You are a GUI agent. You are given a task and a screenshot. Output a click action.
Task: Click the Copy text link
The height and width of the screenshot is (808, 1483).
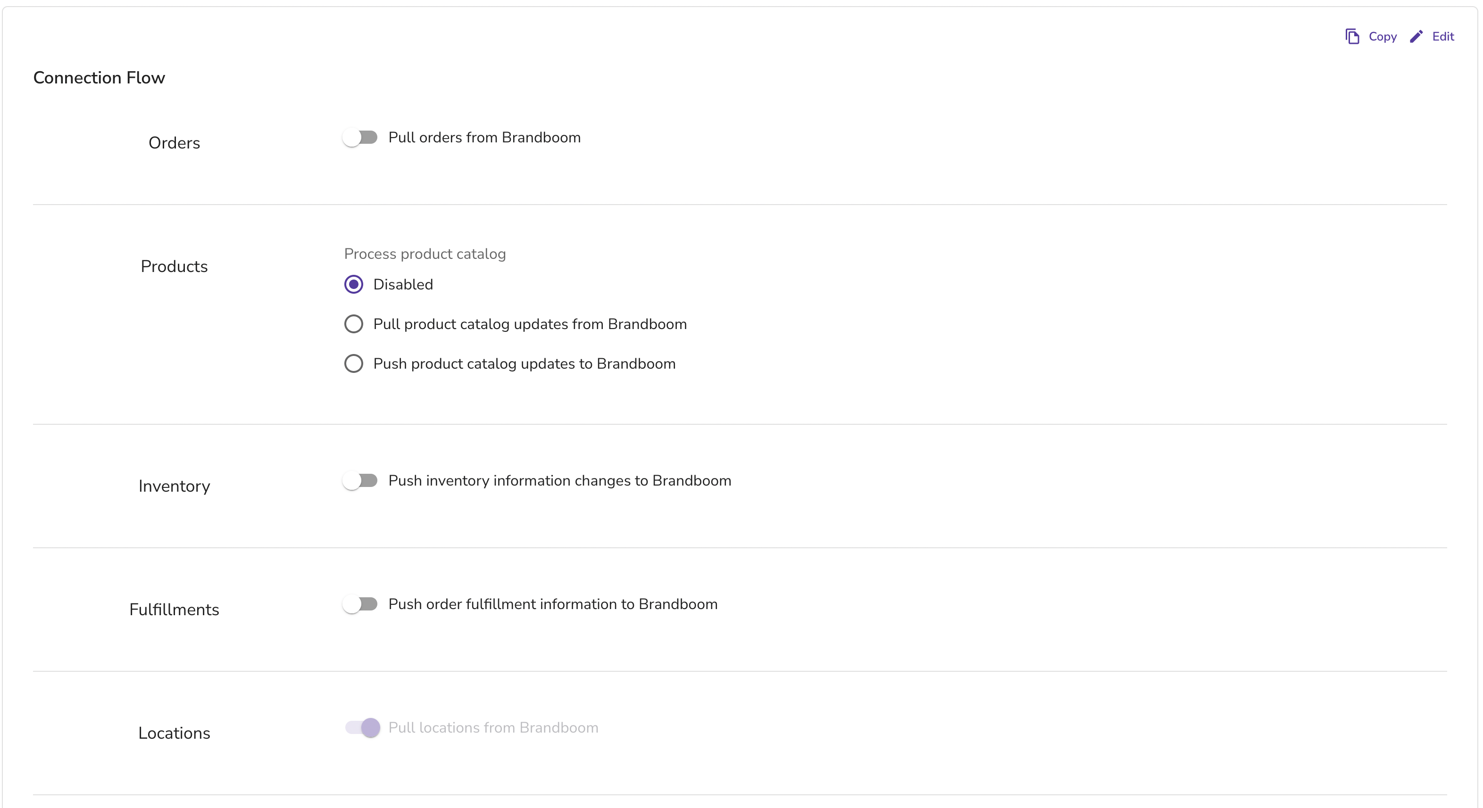tap(1382, 36)
